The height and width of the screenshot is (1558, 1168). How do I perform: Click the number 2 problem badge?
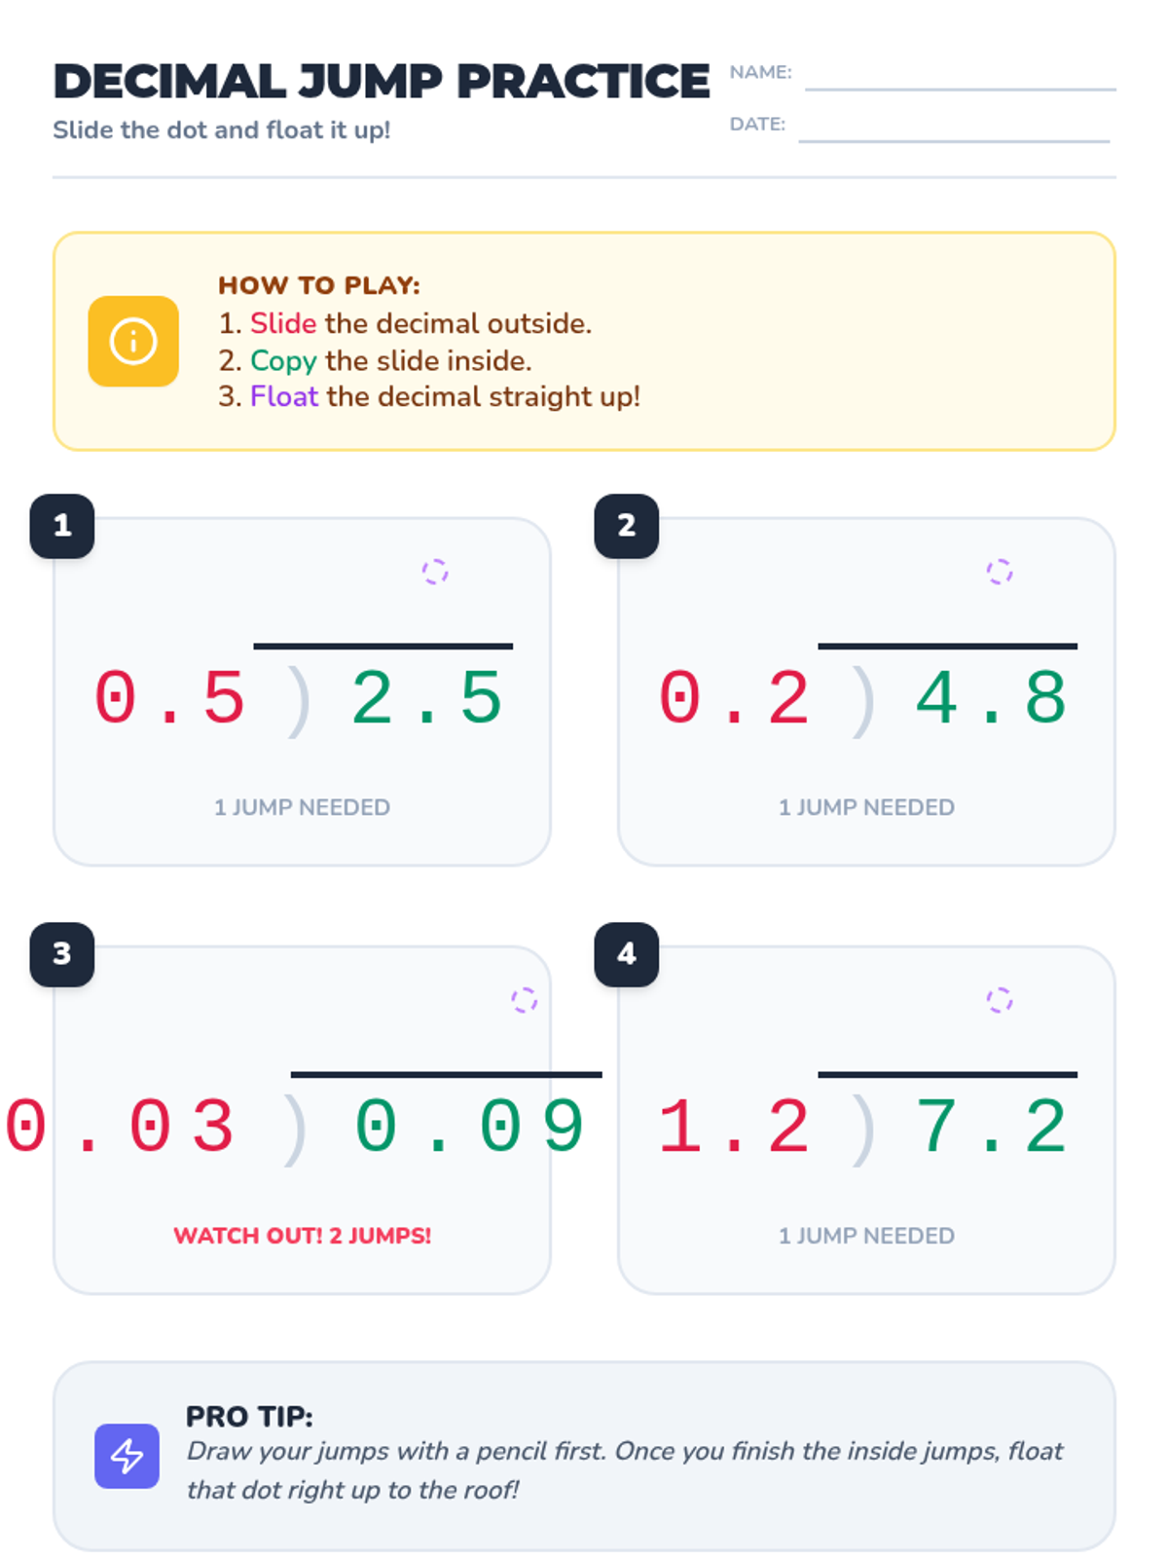pyautogui.click(x=627, y=526)
